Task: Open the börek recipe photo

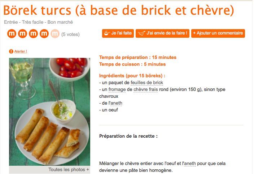Action: pos(49,112)
